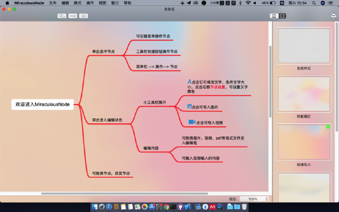The width and height of the screenshot is (339, 212).
Task: Open the 窗口 menu
Action: (x=115, y=3)
